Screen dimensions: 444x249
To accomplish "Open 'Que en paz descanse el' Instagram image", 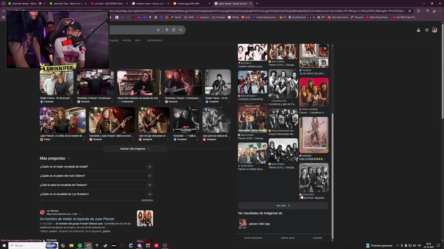I will coord(154,120).
